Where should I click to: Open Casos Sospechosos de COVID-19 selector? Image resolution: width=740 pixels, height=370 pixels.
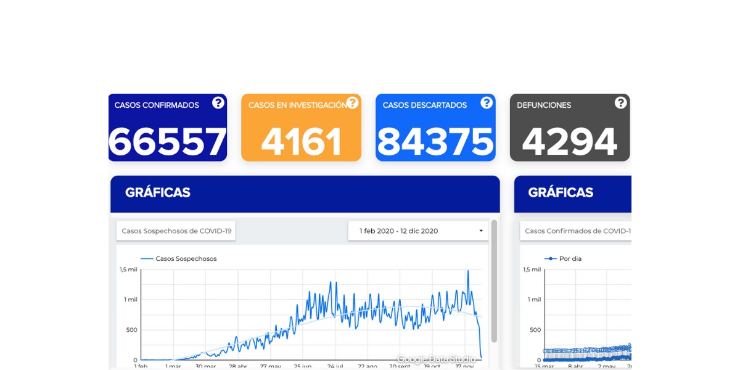pos(176,231)
